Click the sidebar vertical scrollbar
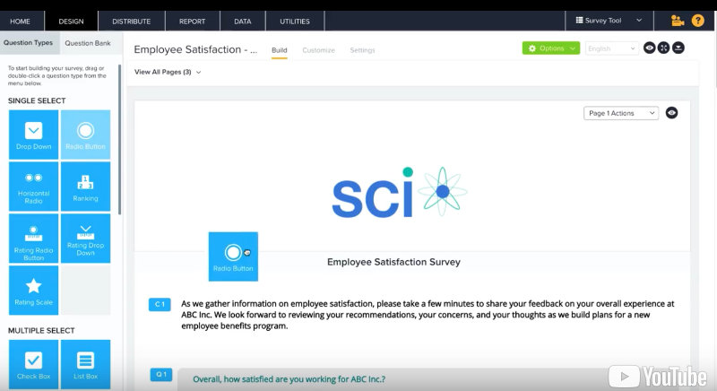This screenshot has height=391, width=717. [120, 140]
